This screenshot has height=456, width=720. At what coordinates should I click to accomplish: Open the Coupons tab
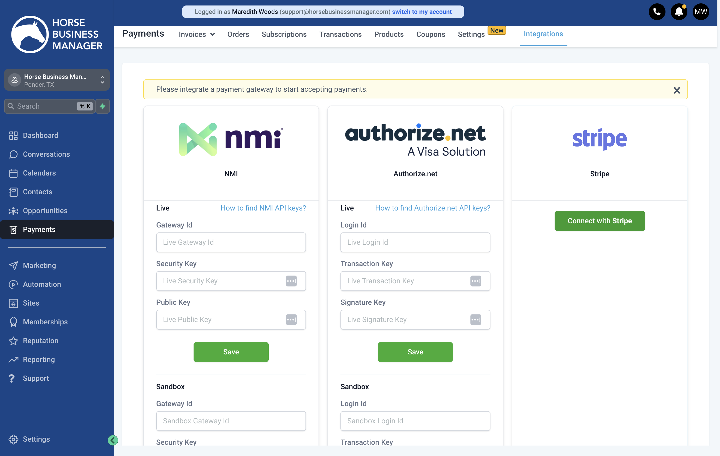click(x=430, y=34)
